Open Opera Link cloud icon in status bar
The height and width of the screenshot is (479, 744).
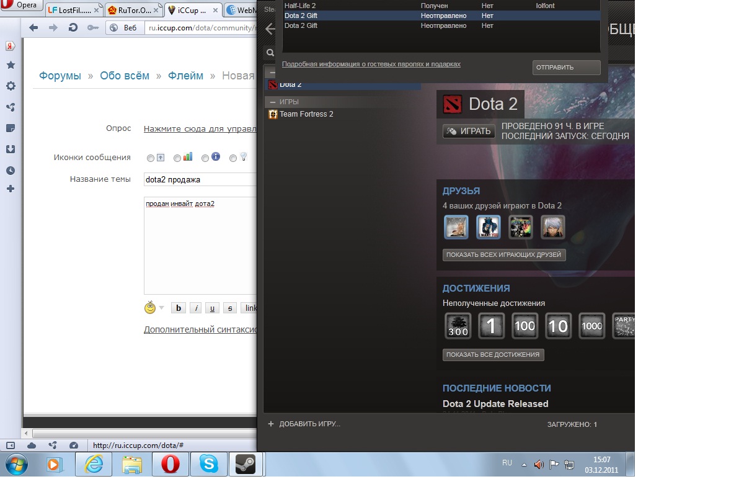pyautogui.click(x=32, y=445)
